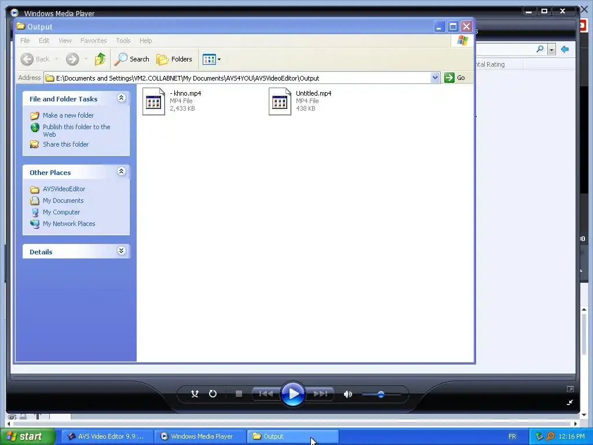Click the Back navigation button in Output window
Image resolution: width=593 pixels, height=445 pixels.
(x=35, y=59)
